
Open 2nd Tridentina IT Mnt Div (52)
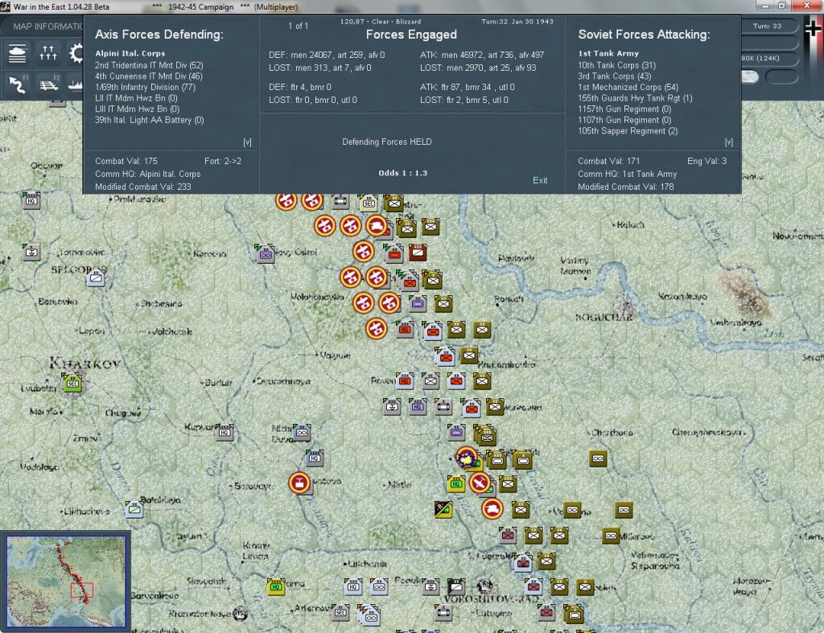[149, 65]
